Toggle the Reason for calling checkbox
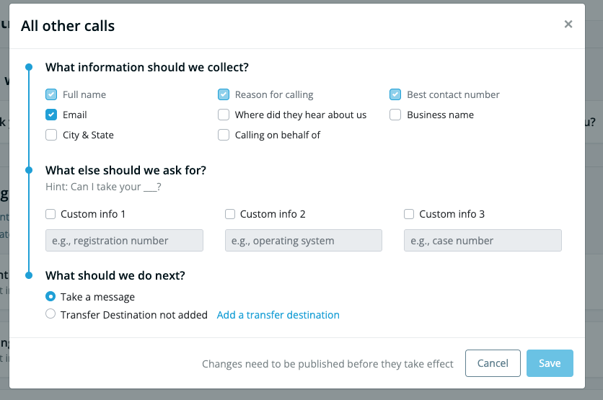The width and height of the screenshot is (603, 400). (224, 94)
